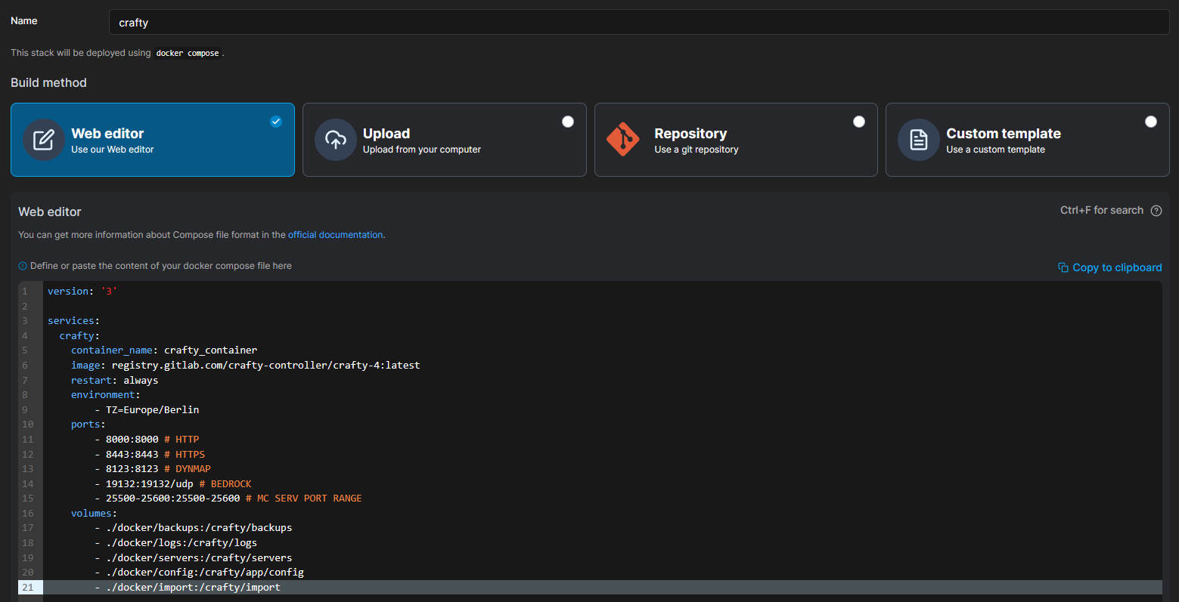
Task: Click the Custom template document icon
Action: [x=919, y=140]
